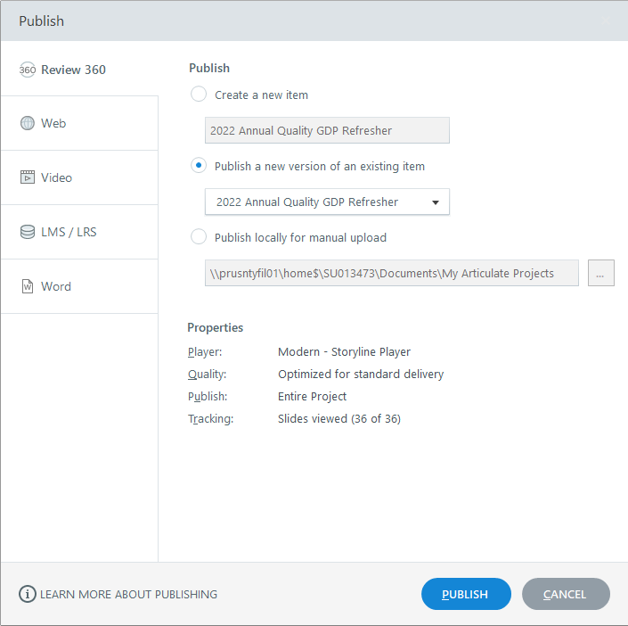628x626 pixels.
Task: Click the Video film icon
Action: (28, 177)
